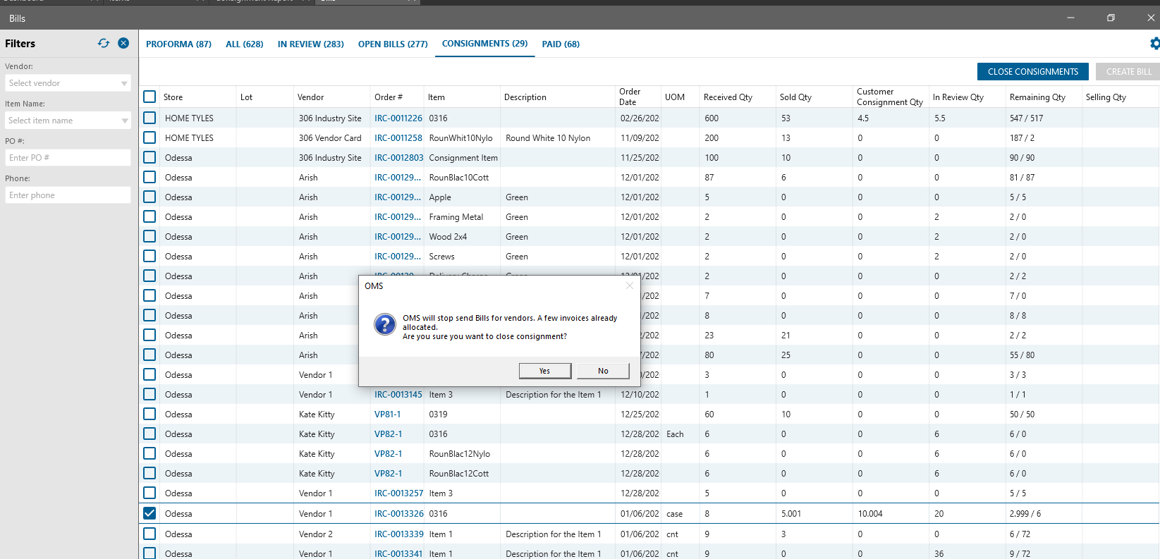Open order link IRC-0012803
This screenshot has height=559, width=1160.
pos(398,158)
